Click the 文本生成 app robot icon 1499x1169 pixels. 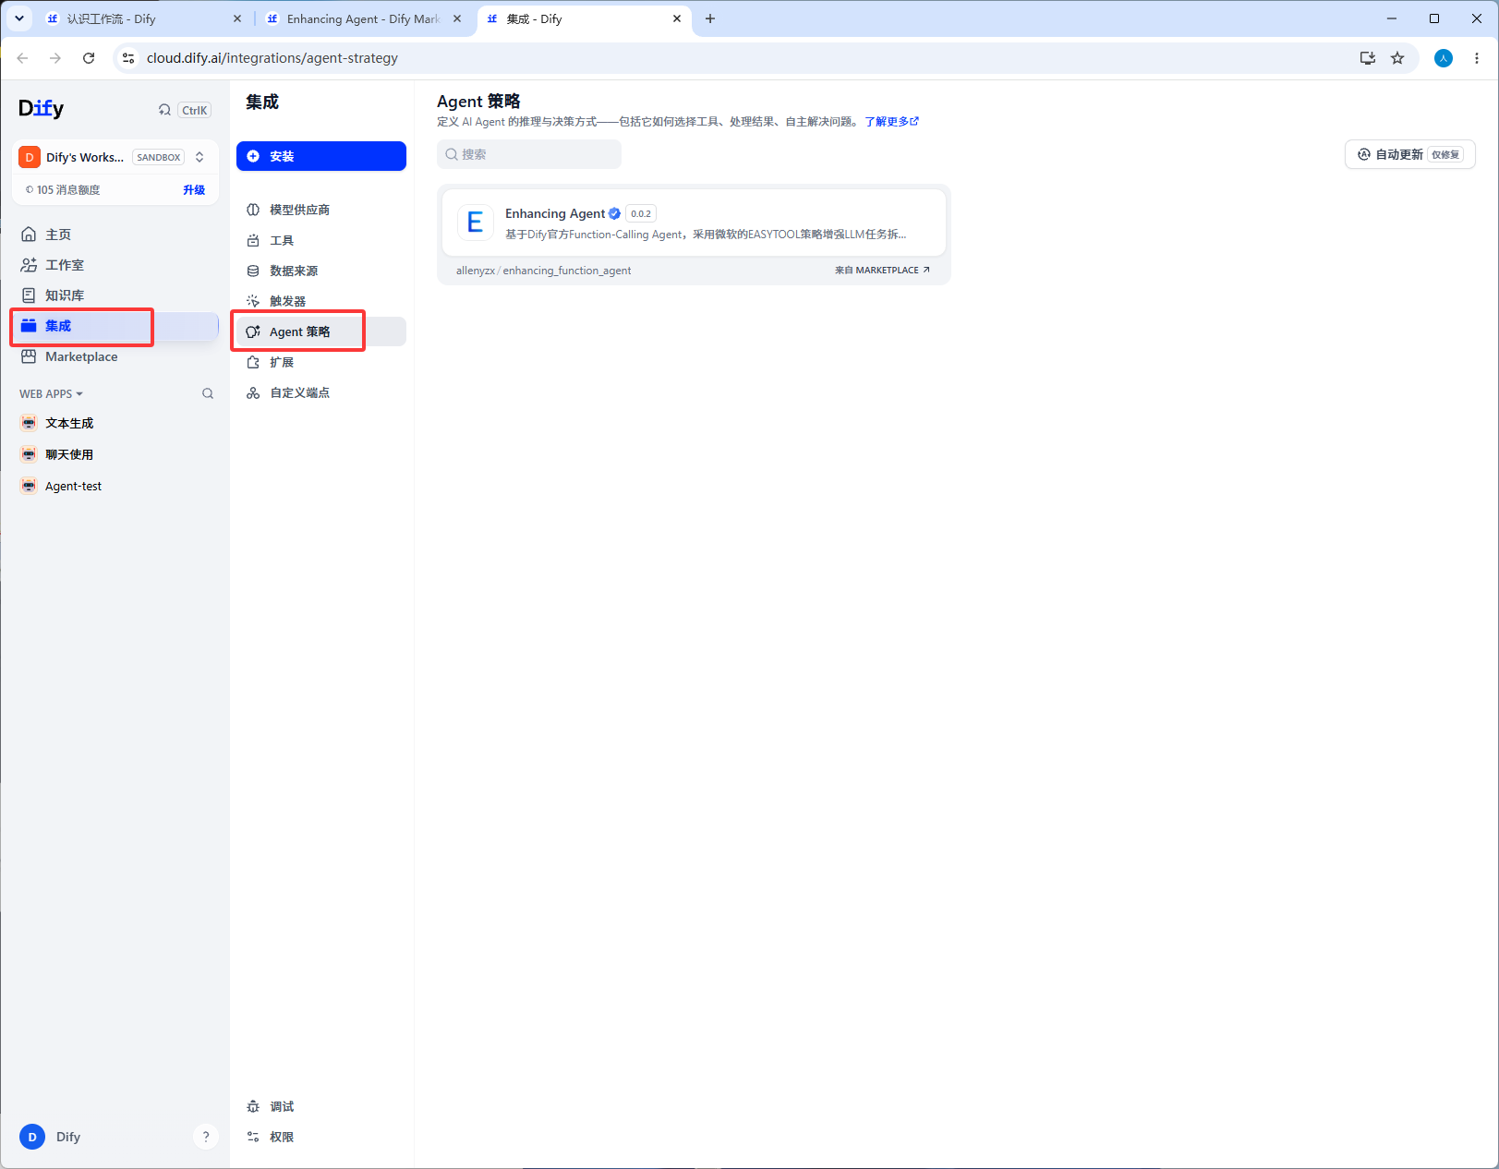[x=30, y=423]
